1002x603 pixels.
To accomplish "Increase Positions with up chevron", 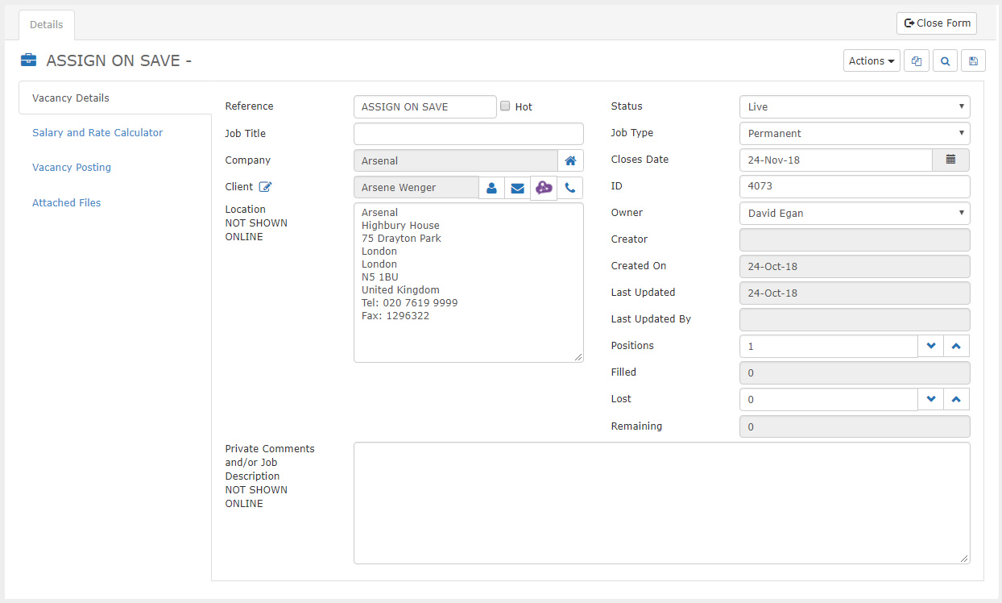I will [957, 346].
